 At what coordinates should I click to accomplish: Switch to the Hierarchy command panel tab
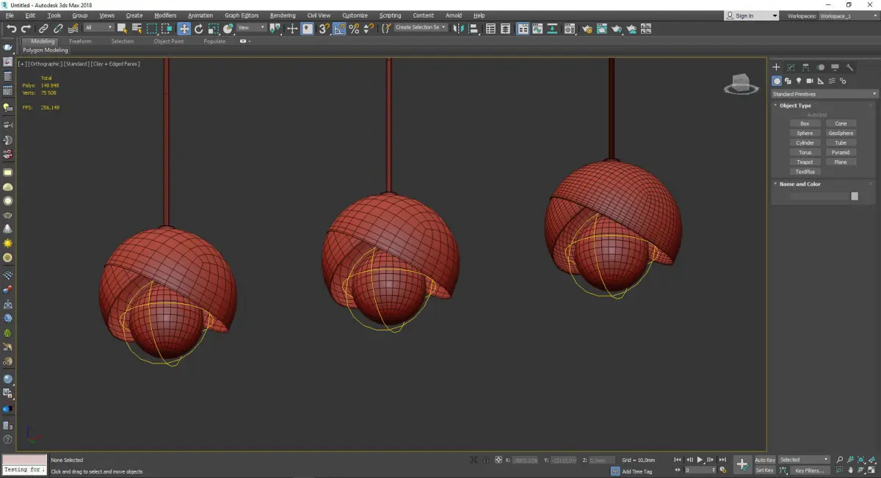point(805,67)
